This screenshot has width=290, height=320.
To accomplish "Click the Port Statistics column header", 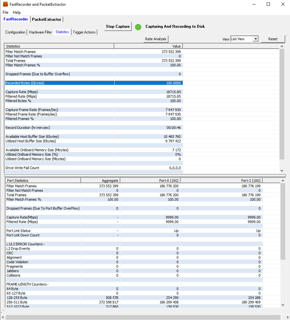I will (x=43, y=181).
